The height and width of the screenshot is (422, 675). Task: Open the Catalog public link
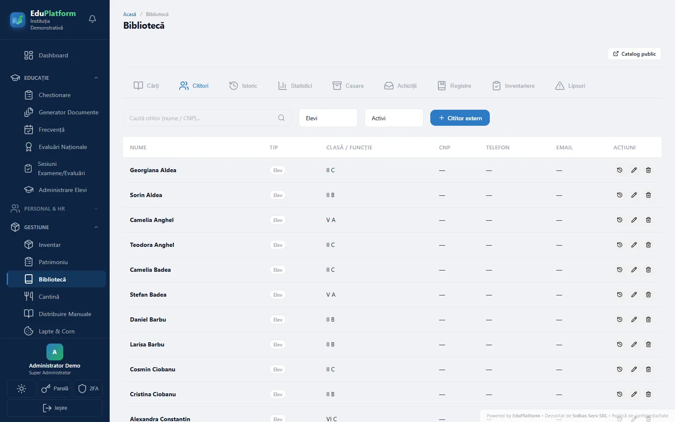634,54
